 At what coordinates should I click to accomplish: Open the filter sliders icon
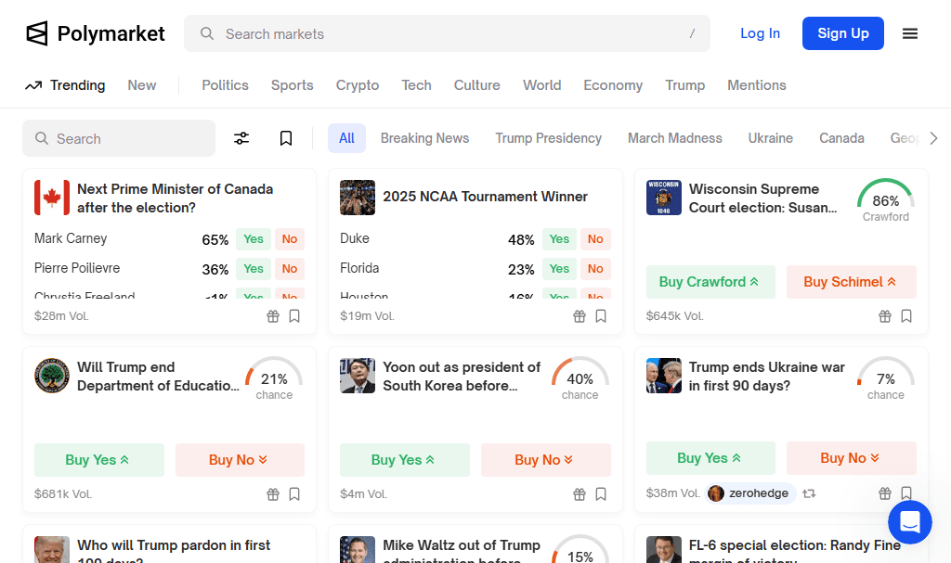[241, 138]
